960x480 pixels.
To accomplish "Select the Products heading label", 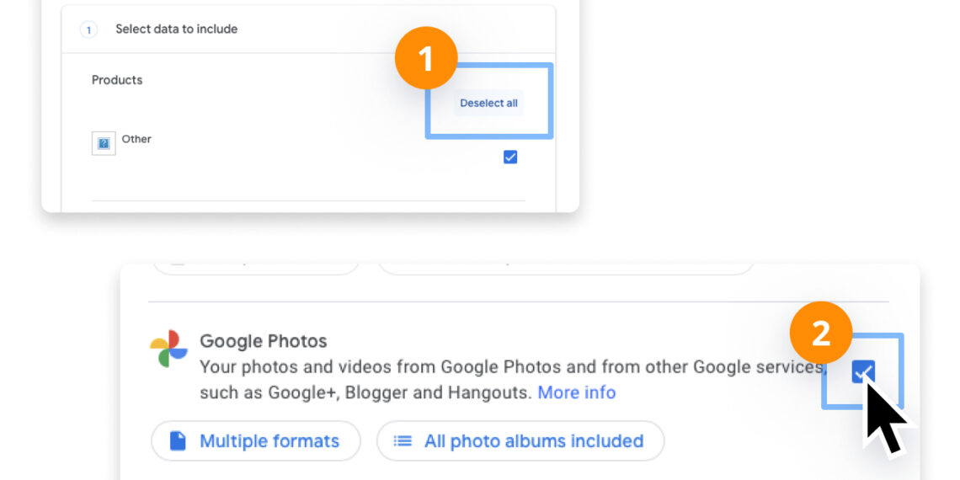I will tap(117, 80).
